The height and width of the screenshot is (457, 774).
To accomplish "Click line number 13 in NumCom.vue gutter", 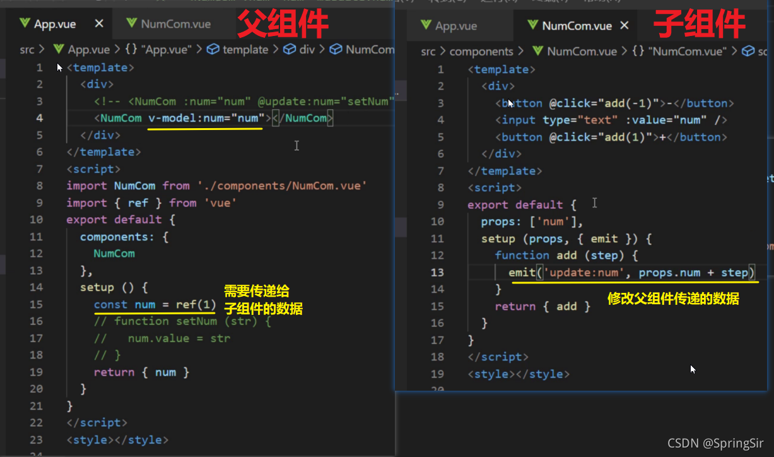I will pos(437,273).
